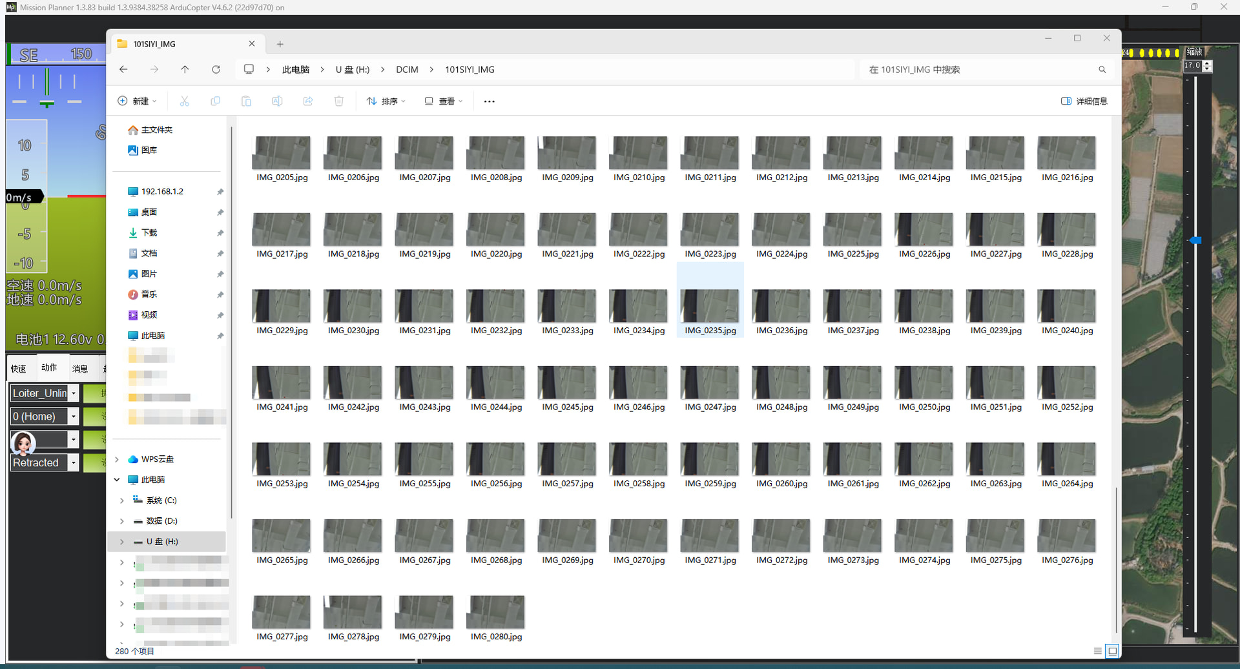Click the Back navigation arrow

[x=123, y=70]
